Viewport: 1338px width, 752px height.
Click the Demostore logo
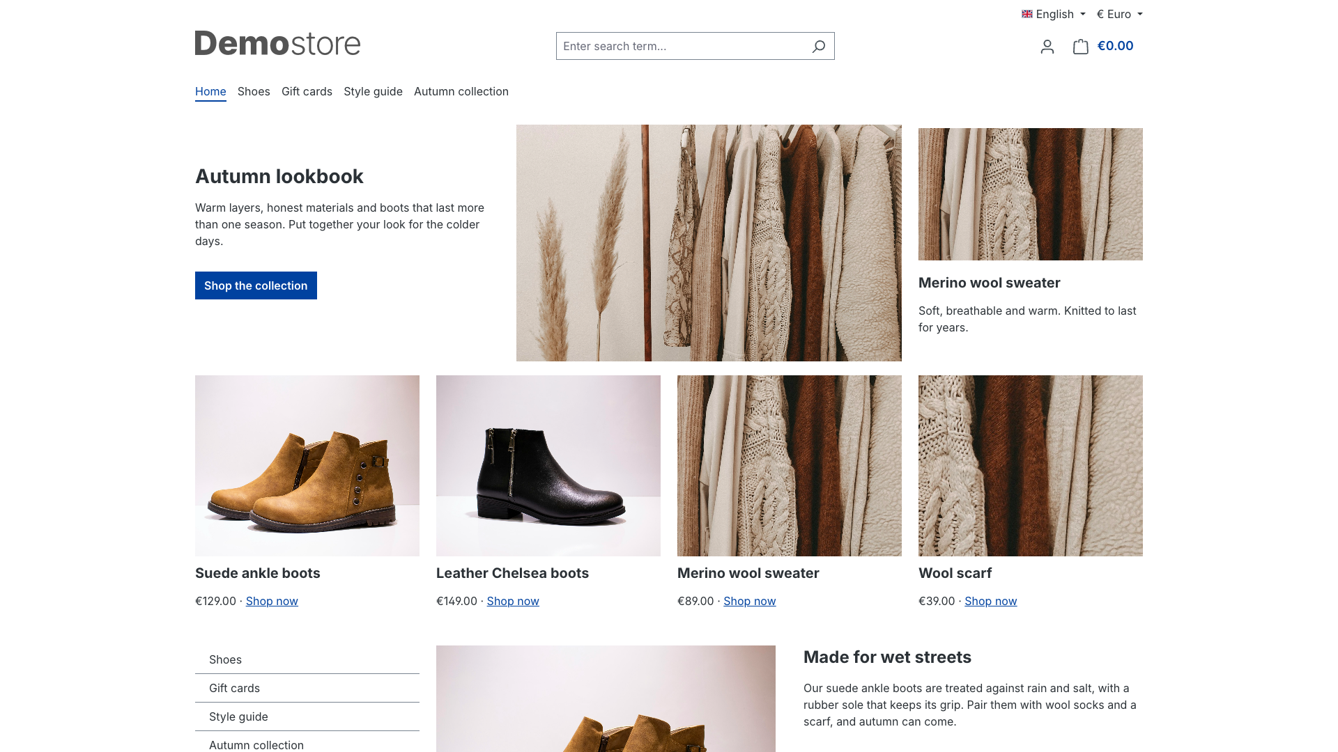pyautogui.click(x=277, y=43)
